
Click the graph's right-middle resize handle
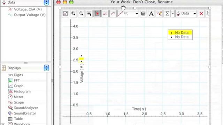tap(210, 67)
